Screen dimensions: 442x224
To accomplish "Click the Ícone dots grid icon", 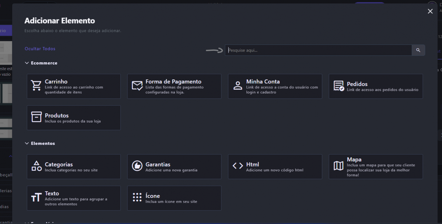I will [137, 198].
